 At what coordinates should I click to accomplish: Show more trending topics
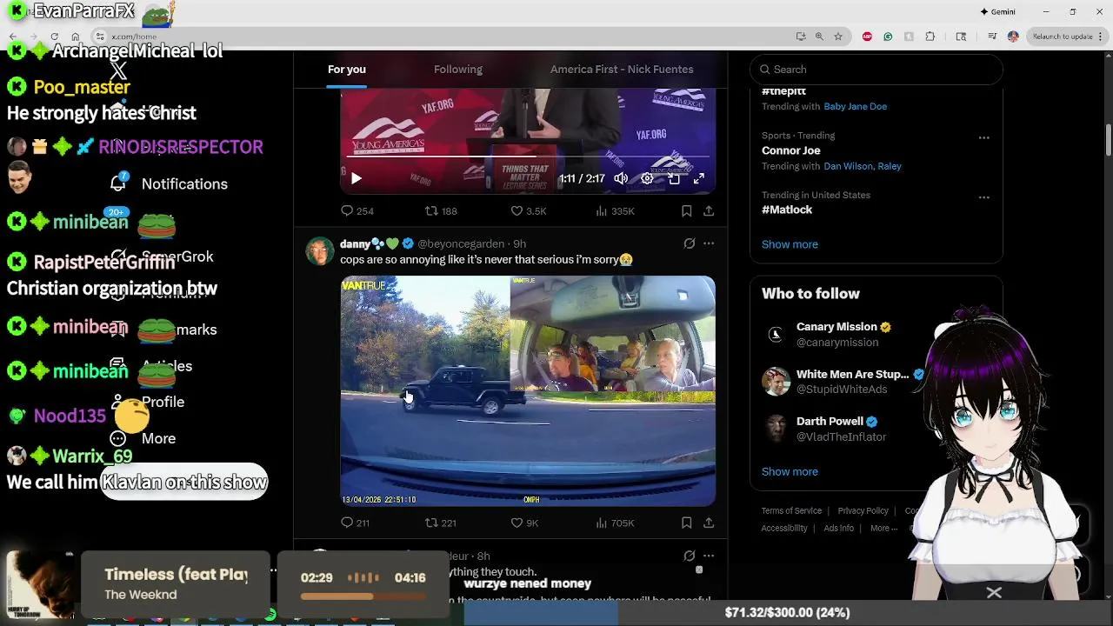pyautogui.click(x=790, y=244)
